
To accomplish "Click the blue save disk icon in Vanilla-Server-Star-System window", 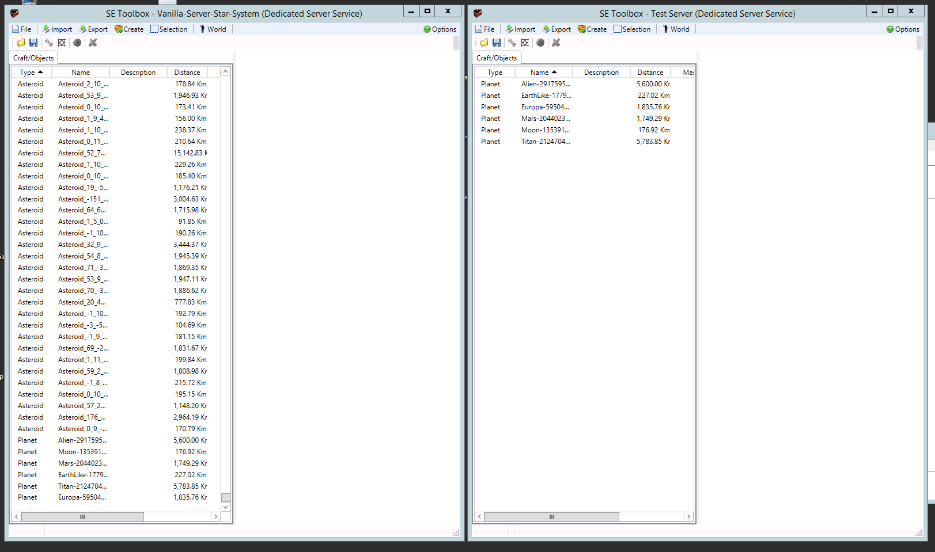I will (x=33, y=43).
